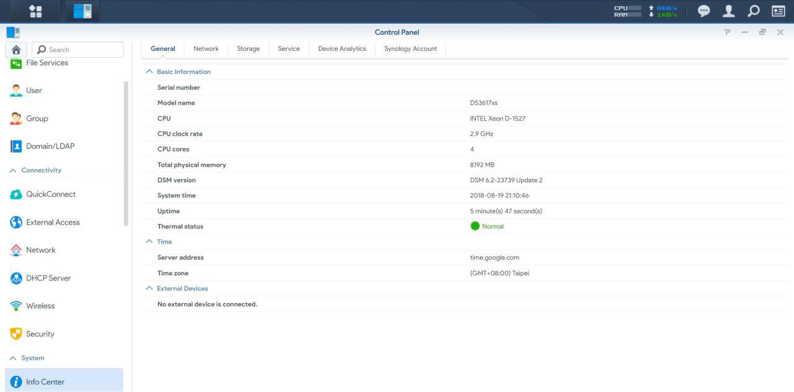Switch to the Device Analytics tab
Screen dimensions: 794x392
coord(342,49)
